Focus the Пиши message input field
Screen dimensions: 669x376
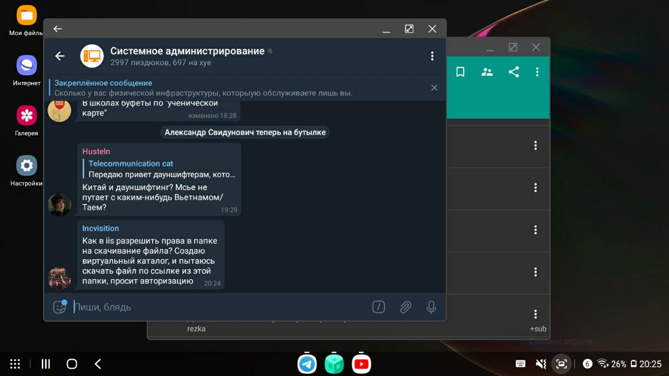pos(220,307)
